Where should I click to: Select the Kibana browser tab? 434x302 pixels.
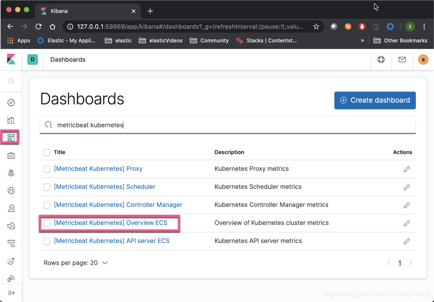pos(88,11)
